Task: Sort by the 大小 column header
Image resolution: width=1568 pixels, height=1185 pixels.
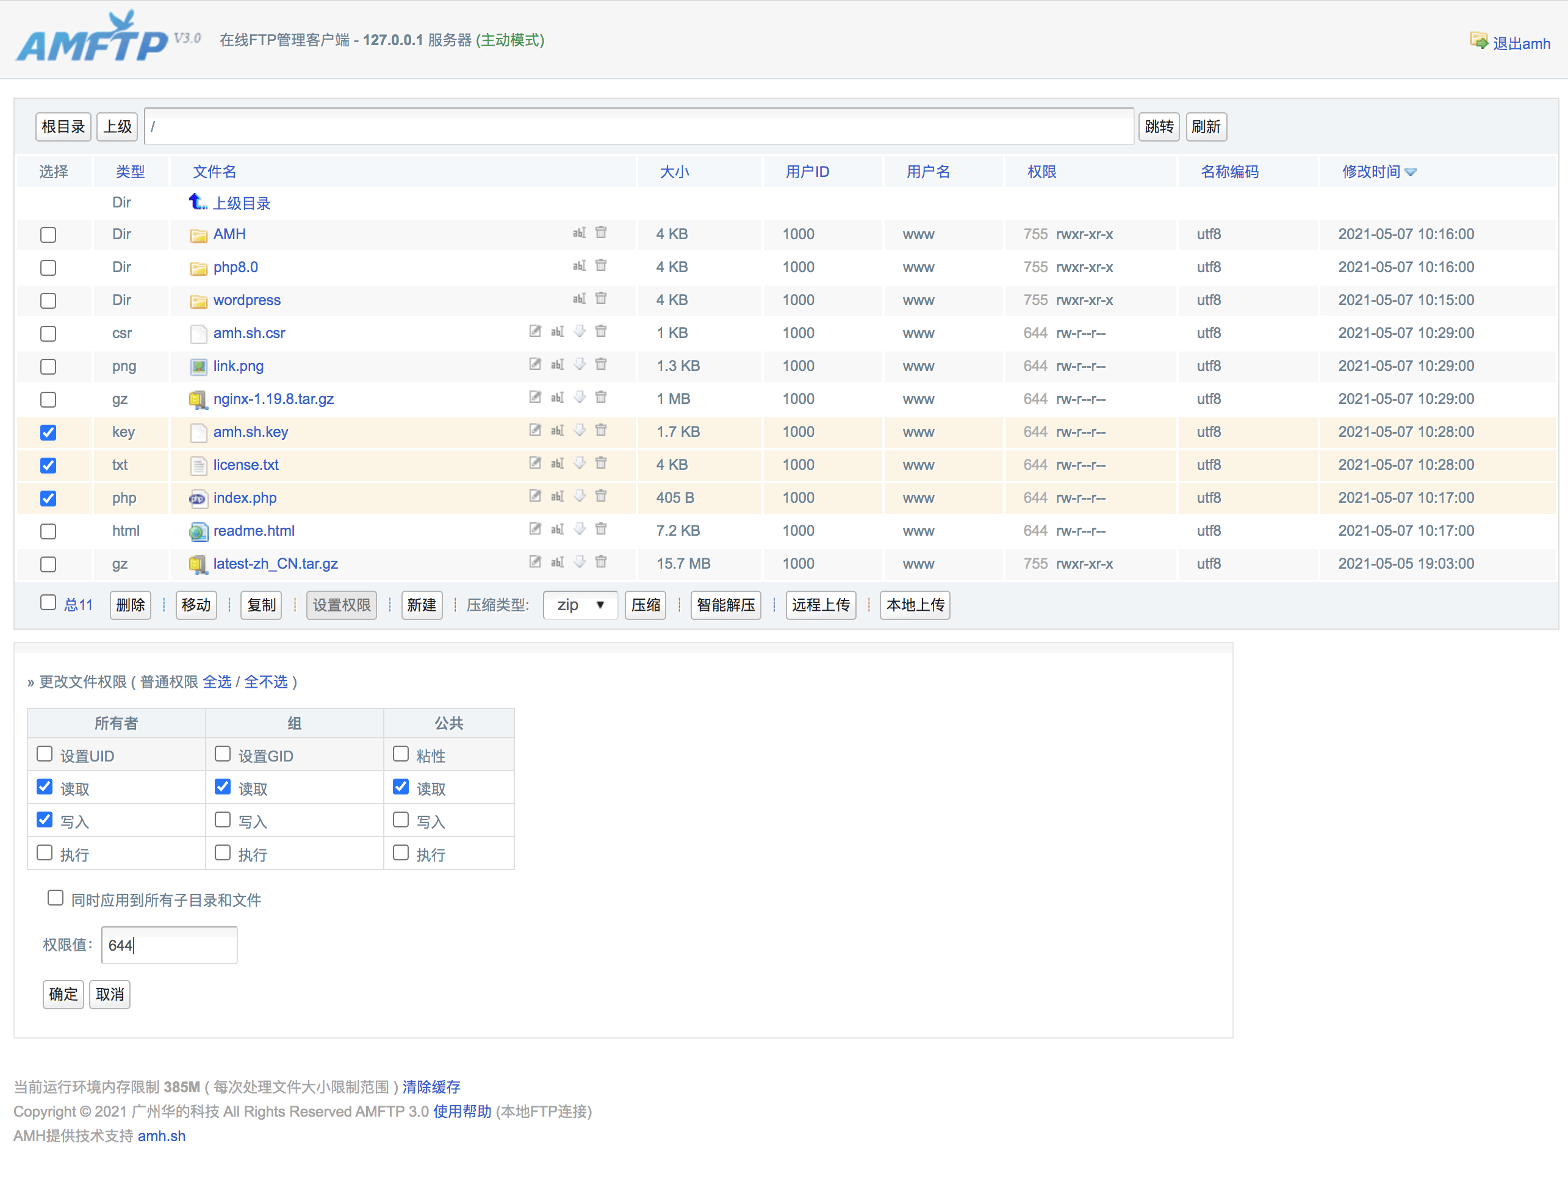Action: 674,171
